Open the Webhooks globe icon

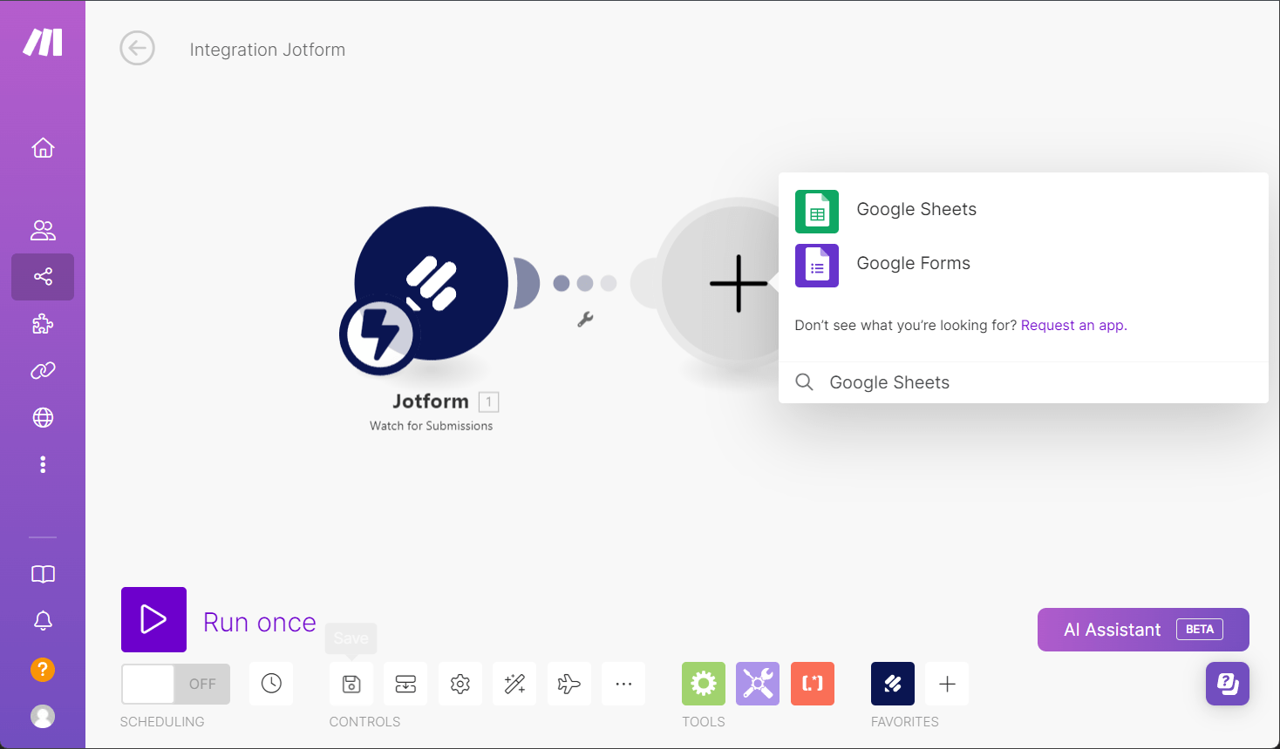(43, 418)
